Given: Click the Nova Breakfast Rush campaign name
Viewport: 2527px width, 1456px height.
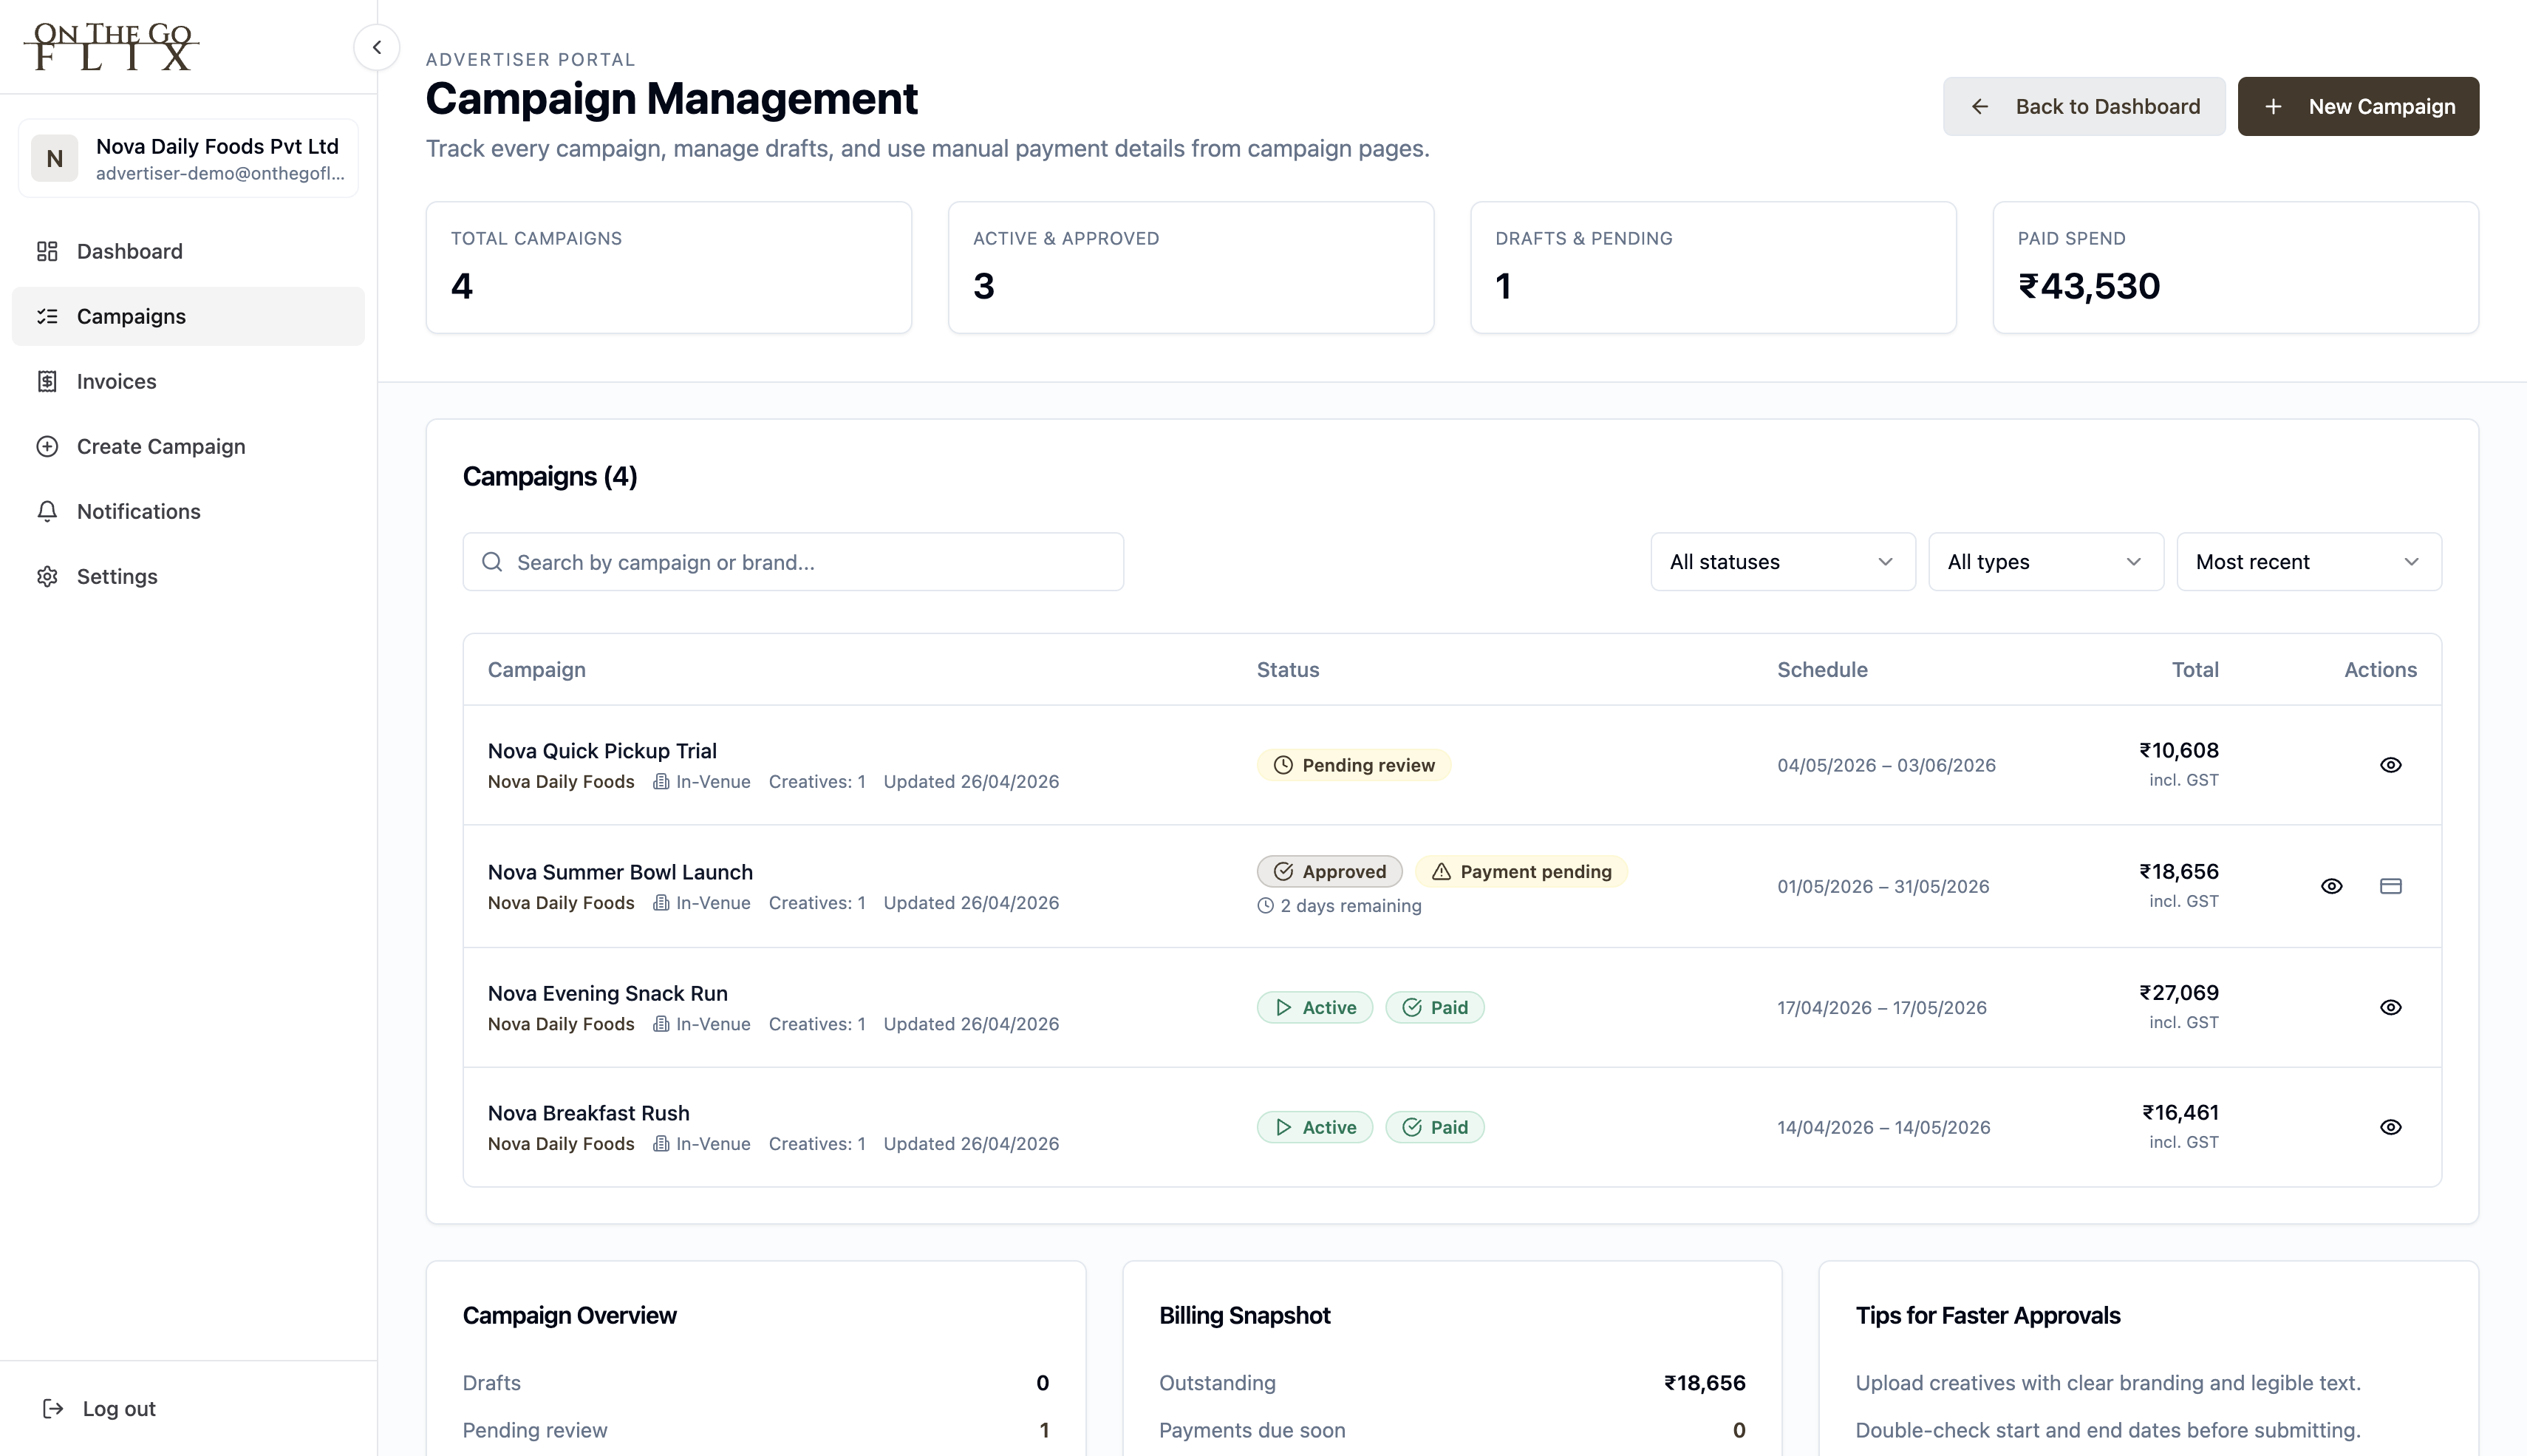Looking at the screenshot, I should pyautogui.click(x=589, y=1113).
